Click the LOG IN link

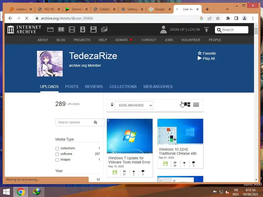pos(194,30)
